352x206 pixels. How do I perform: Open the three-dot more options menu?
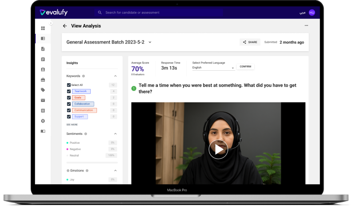pyautogui.click(x=306, y=26)
